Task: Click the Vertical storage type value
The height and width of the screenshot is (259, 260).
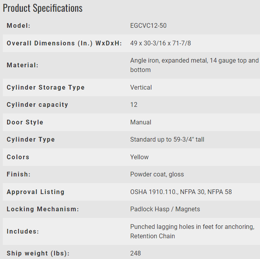Action: click(x=141, y=87)
